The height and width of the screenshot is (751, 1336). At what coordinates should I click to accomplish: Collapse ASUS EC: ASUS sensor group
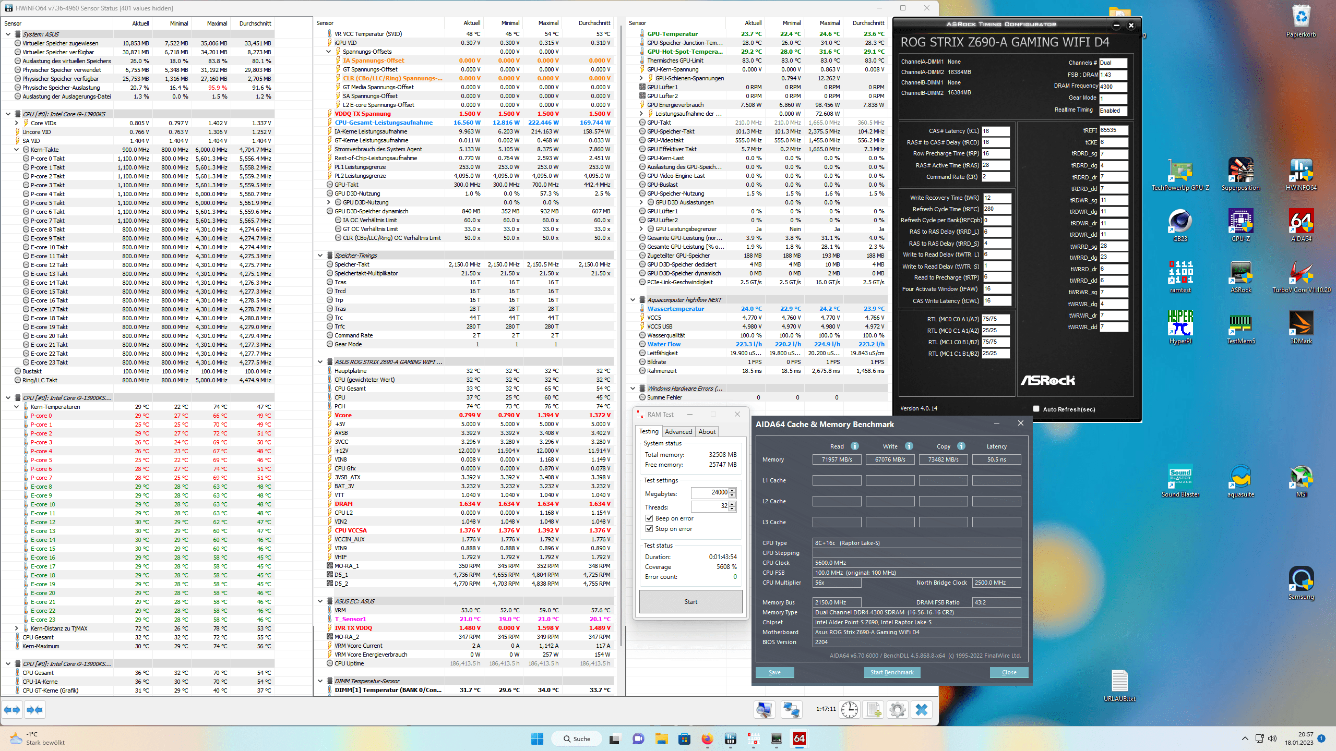[320, 601]
